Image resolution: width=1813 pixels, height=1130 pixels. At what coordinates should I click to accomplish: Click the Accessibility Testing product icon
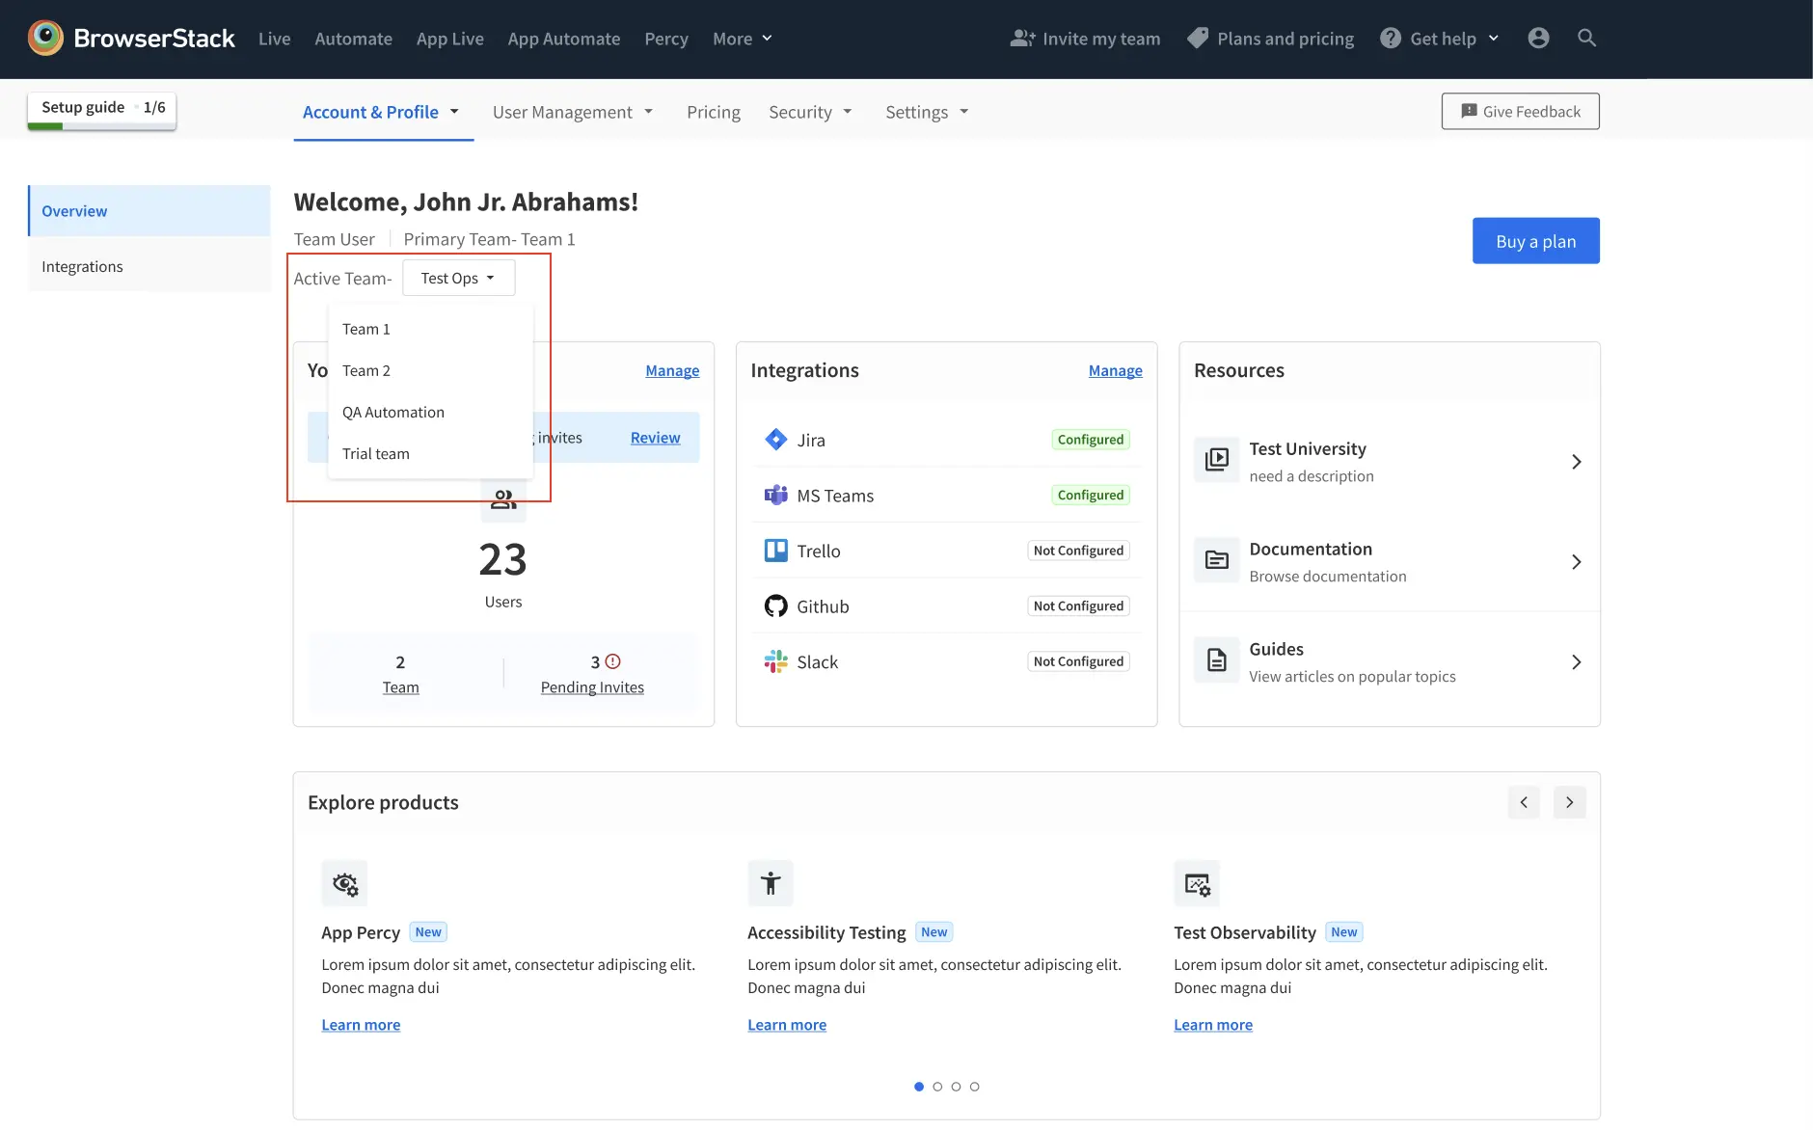[771, 882]
